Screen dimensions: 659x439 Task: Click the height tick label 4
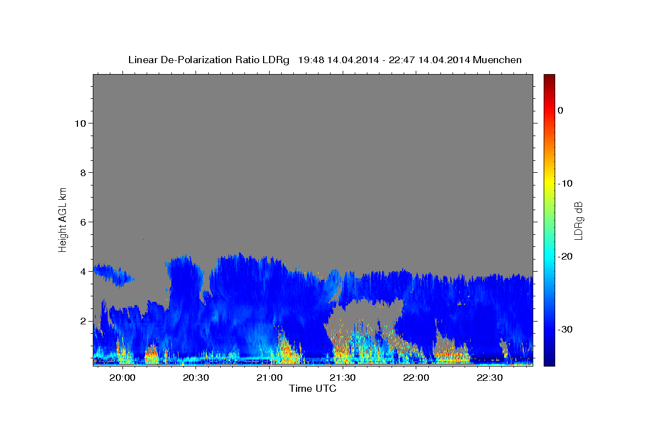coord(82,271)
